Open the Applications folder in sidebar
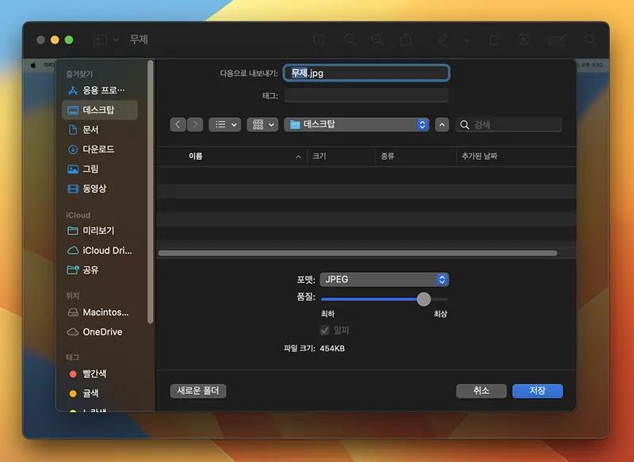 pyautogui.click(x=100, y=90)
